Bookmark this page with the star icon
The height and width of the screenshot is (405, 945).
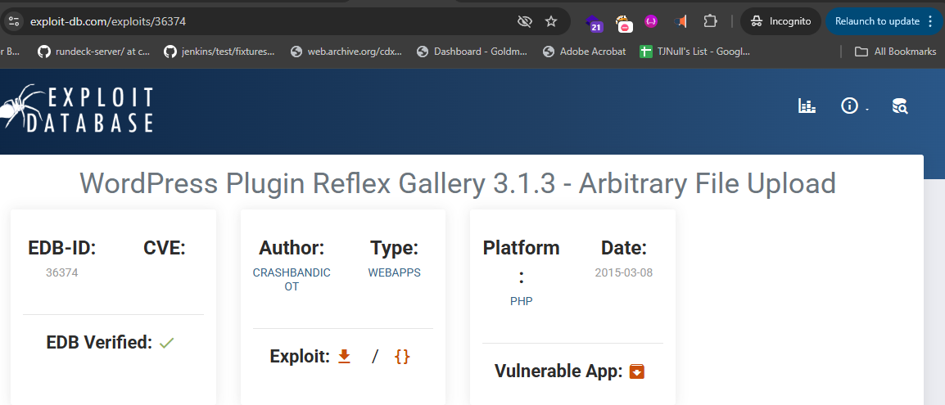(x=551, y=21)
